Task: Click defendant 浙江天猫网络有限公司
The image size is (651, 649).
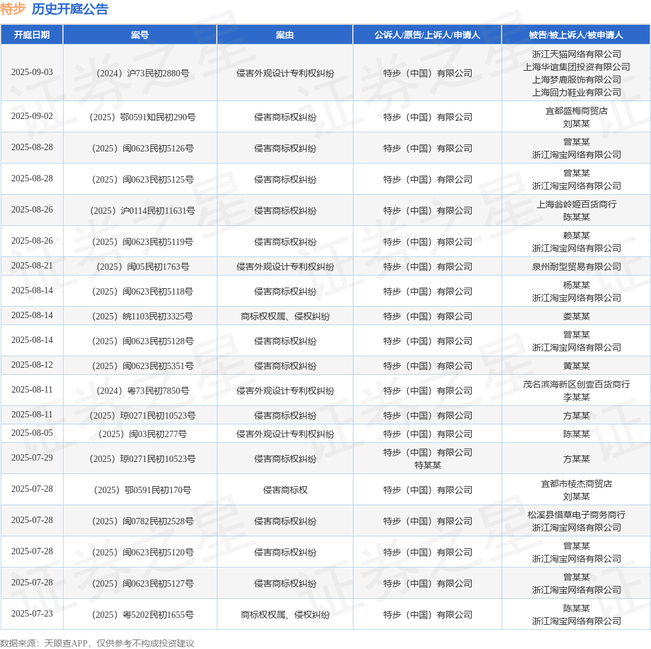Action: tap(576, 54)
